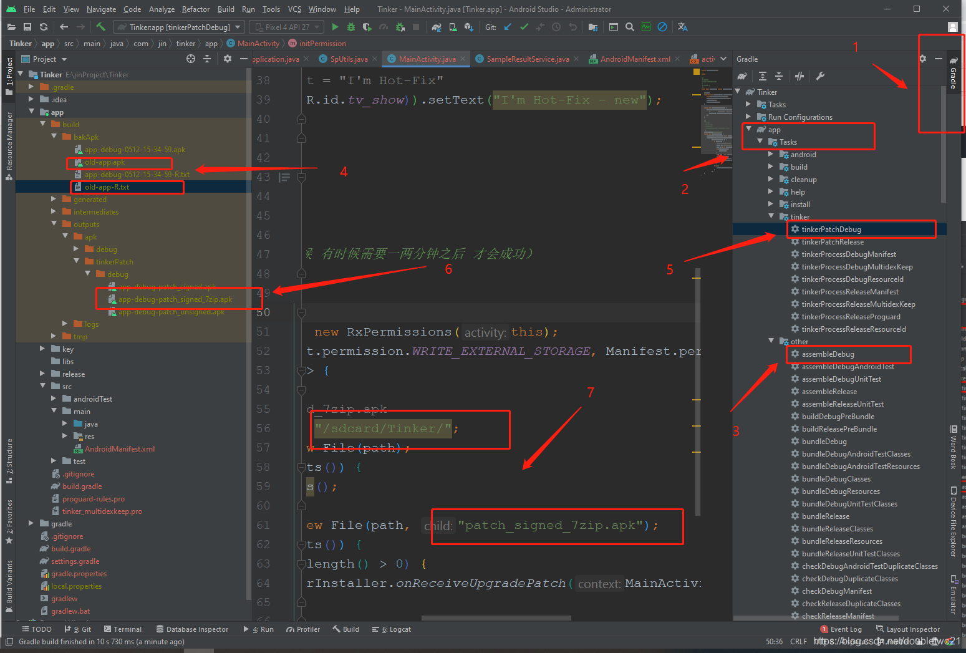Open the Build menu

click(226, 9)
